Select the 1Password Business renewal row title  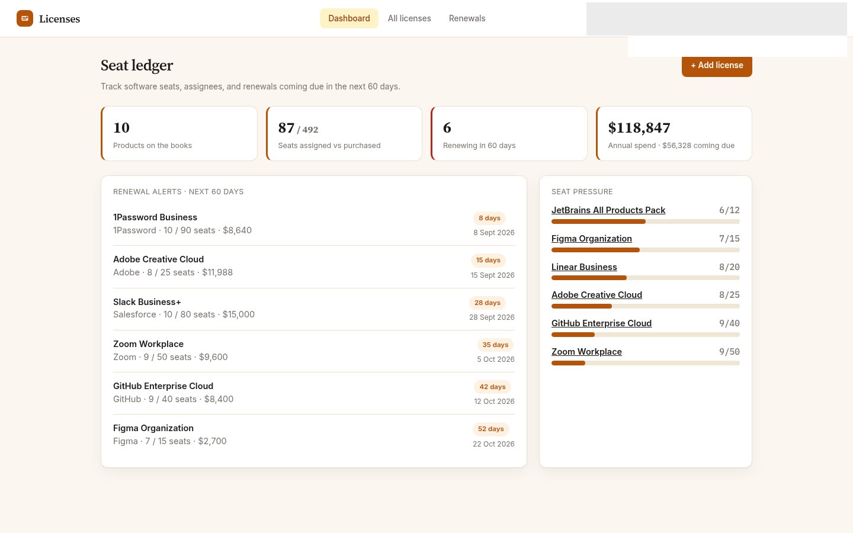[x=155, y=217]
